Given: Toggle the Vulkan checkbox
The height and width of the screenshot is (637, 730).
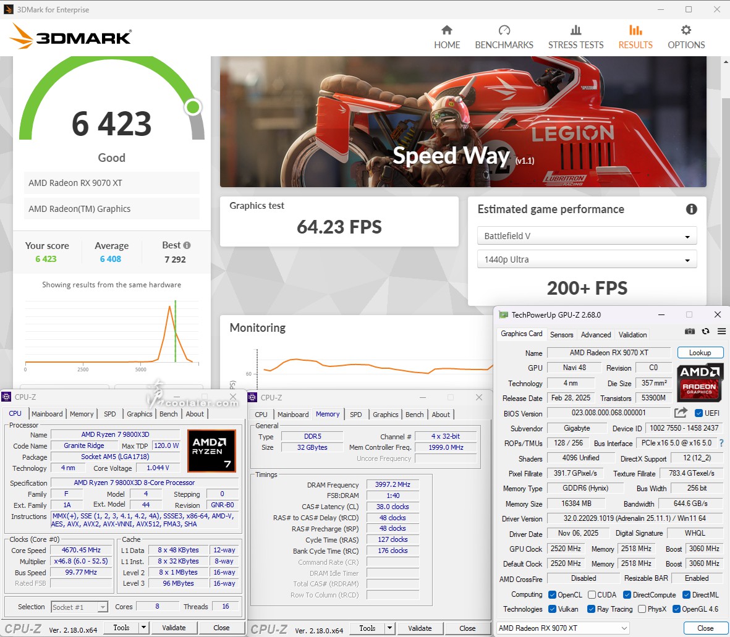Looking at the screenshot, I should tap(552, 609).
